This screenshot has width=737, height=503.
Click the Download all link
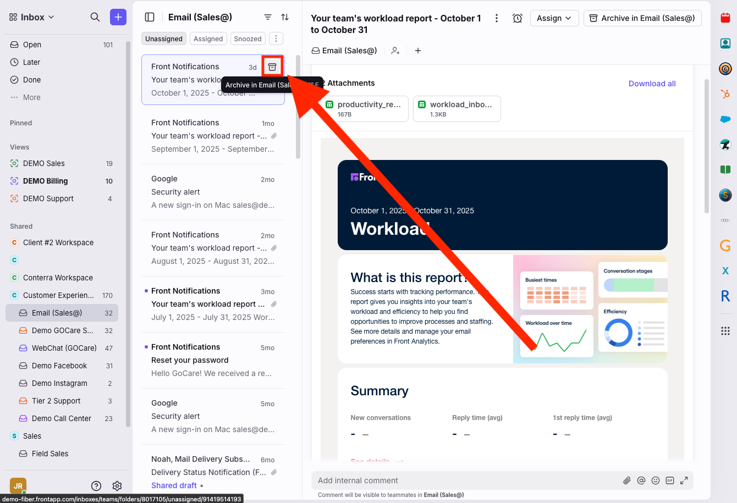click(x=652, y=84)
